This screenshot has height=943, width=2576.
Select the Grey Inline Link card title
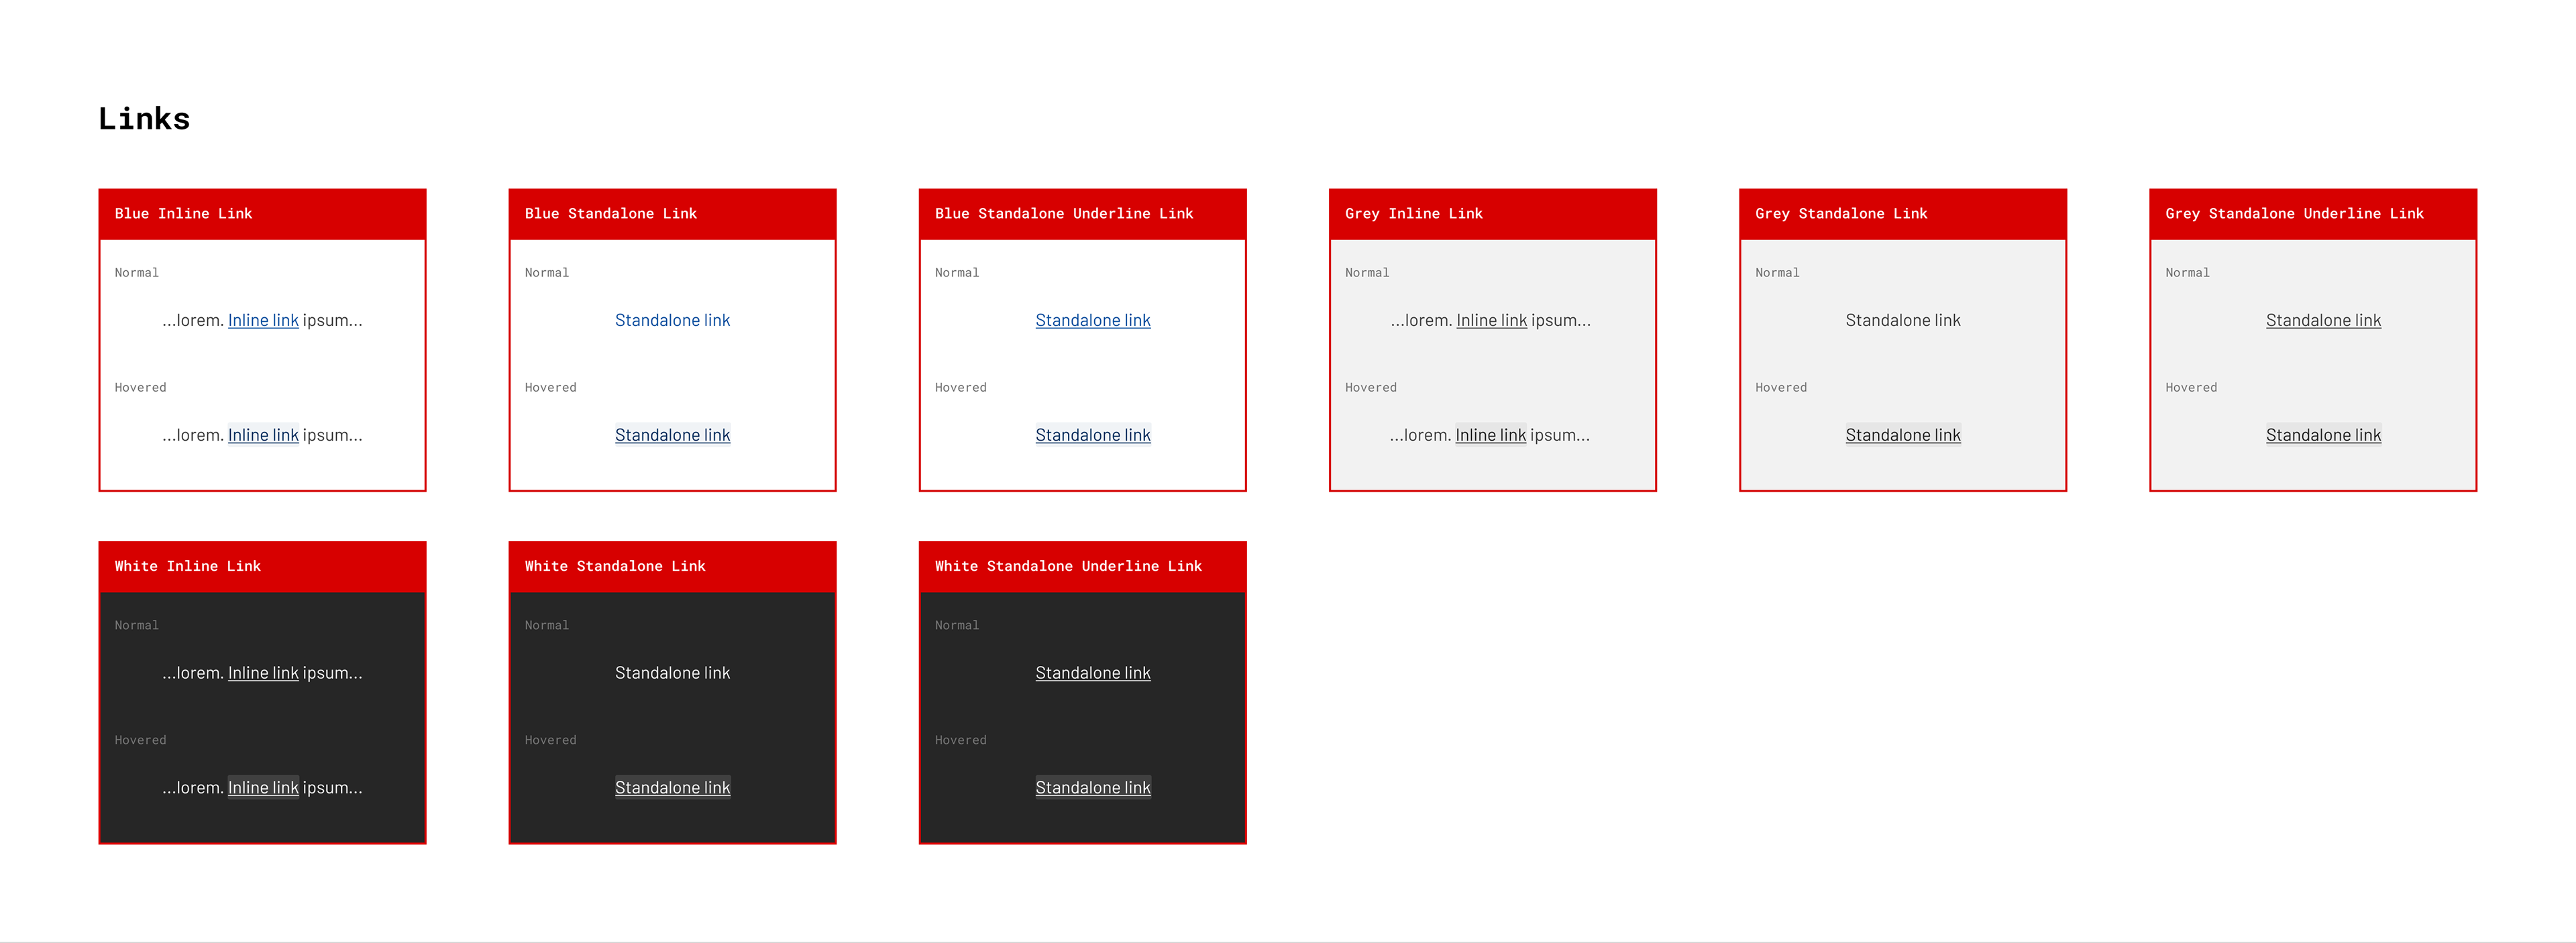pos(1414,214)
